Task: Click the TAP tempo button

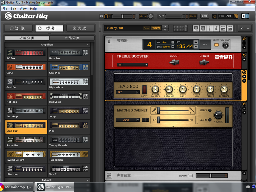Action: [205, 44]
